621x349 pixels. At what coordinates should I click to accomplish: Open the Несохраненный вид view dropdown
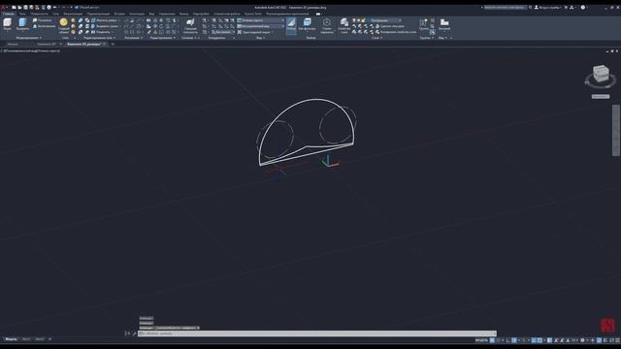point(260,26)
